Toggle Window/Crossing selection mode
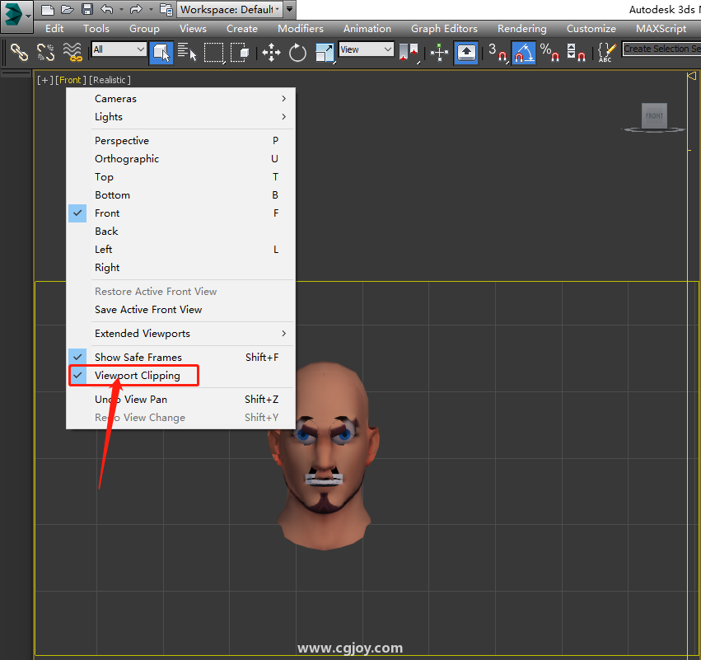 click(x=240, y=52)
